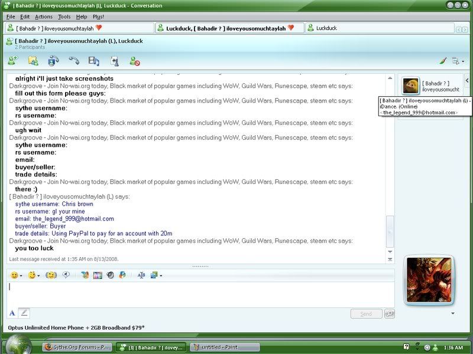Open the Actions menu
Image resolution: width=473 pixels, height=354 pixels.
coord(44,17)
